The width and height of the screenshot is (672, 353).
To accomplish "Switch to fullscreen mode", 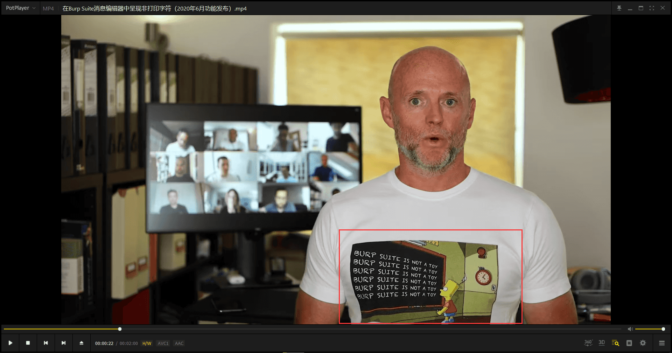I will [x=652, y=8].
